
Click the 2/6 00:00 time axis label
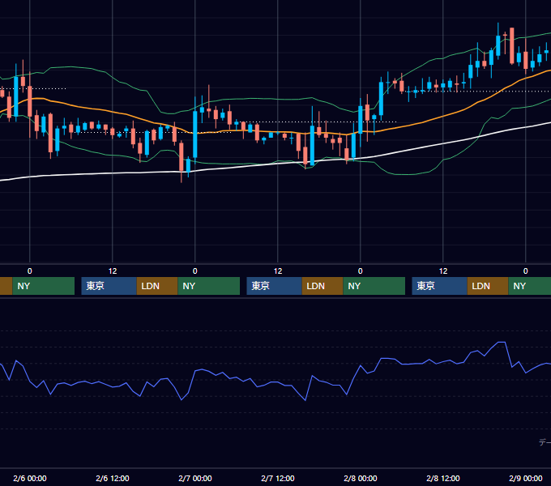[x=30, y=478]
